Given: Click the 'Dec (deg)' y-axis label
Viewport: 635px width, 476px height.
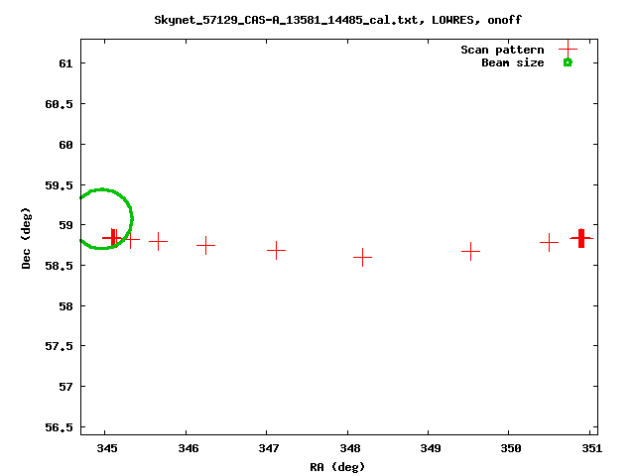Looking at the screenshot, I should 26,238.
